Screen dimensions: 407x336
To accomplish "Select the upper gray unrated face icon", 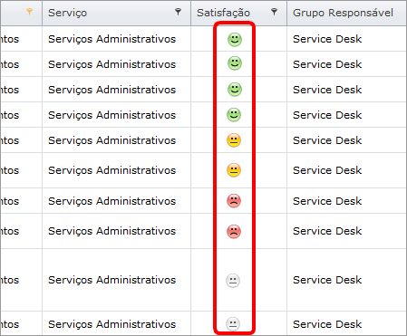I will tap(233, 281).
